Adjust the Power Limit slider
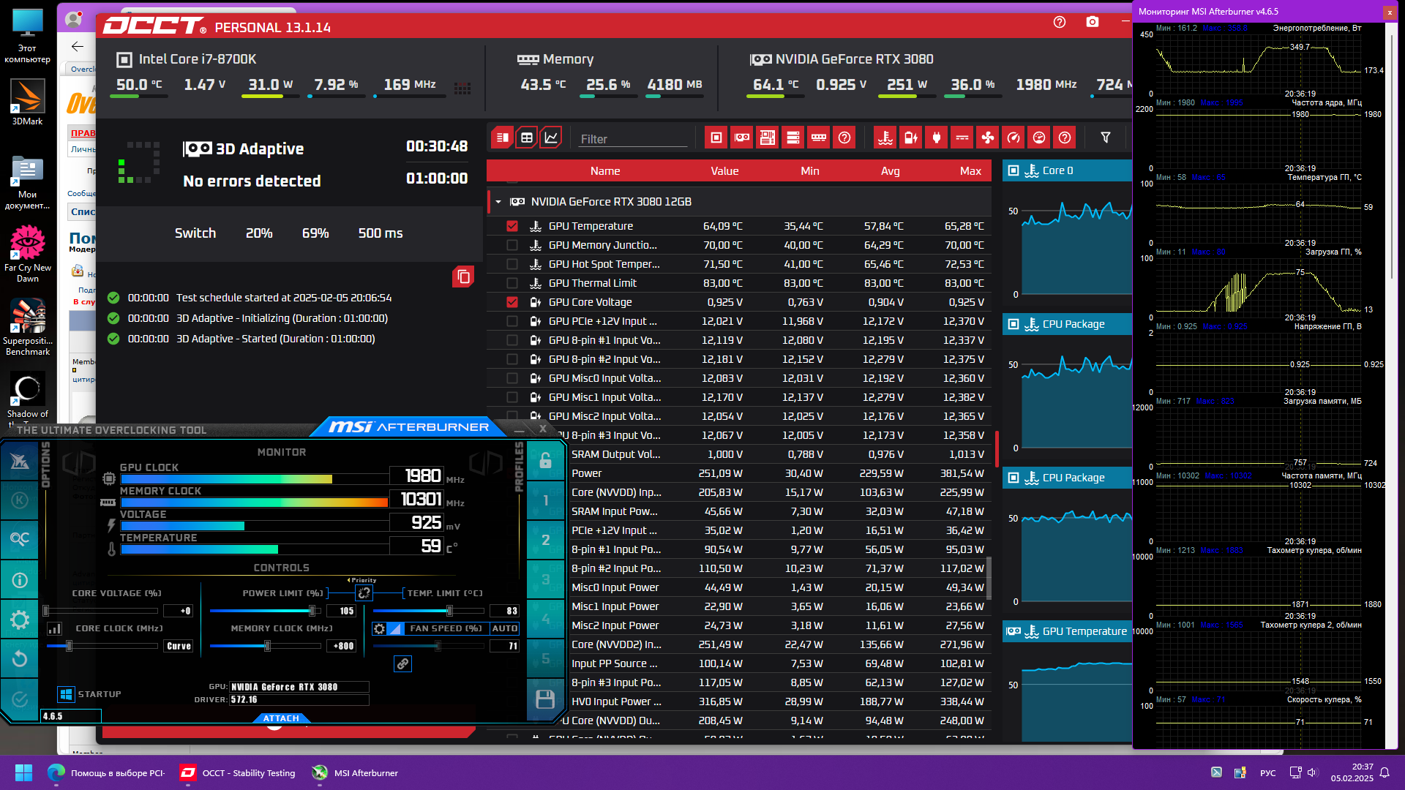Viewport: 1405px width, 790px height. tap(312, 611)
